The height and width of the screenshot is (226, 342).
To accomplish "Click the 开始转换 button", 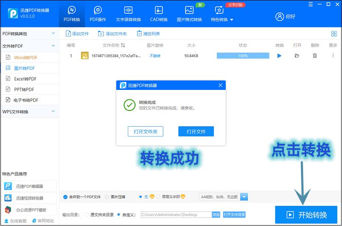I will [306, 215].
